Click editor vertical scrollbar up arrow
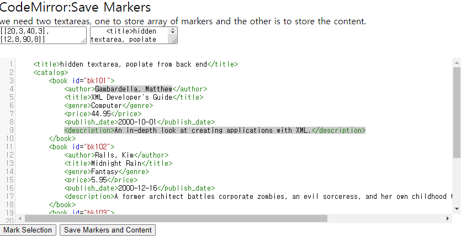The height and width of the screenshot is (238, 461). tap(457, 62)
